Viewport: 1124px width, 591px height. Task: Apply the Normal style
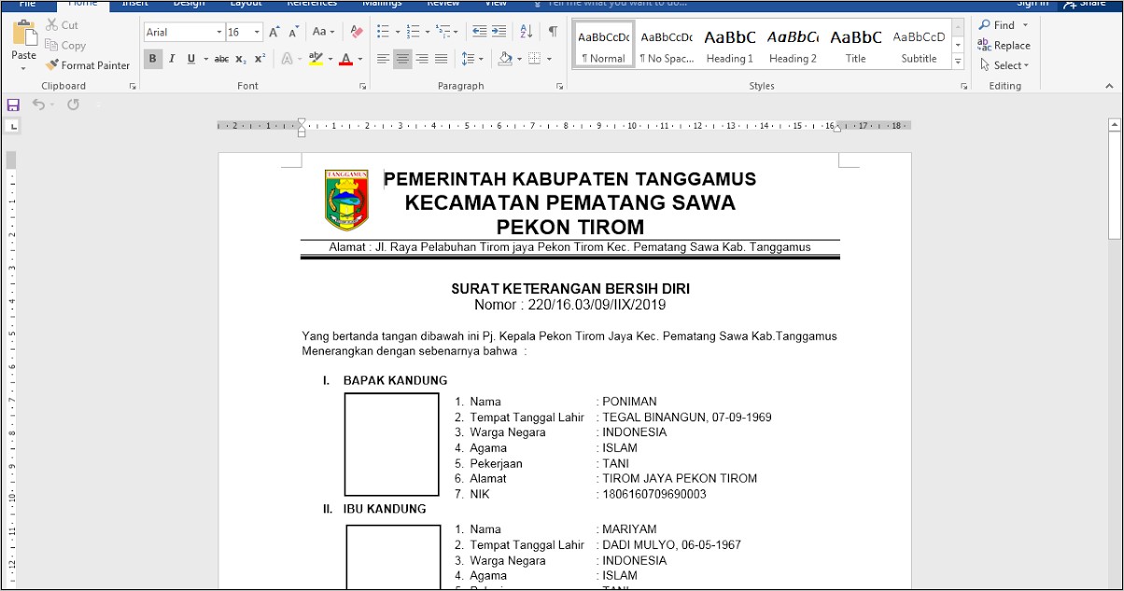click(x=603, y=45)
